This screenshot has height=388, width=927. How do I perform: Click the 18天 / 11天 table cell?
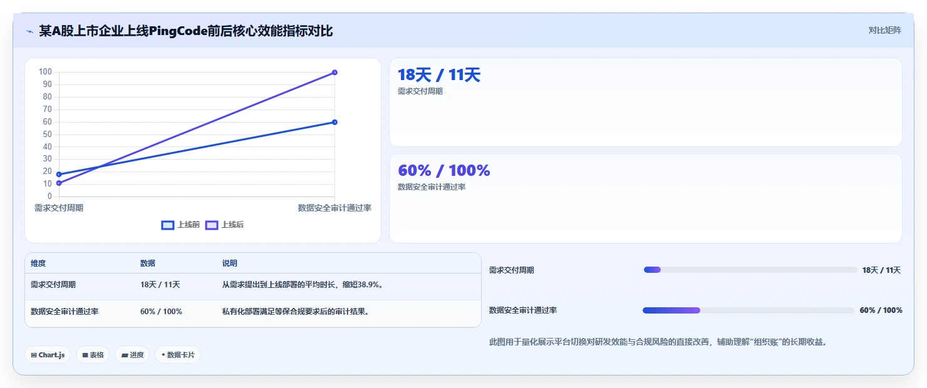(x=160, y=284)
